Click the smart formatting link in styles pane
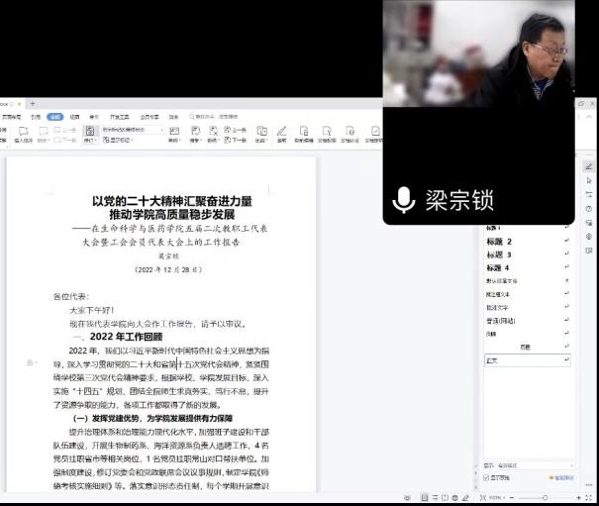 click(561, 477)
